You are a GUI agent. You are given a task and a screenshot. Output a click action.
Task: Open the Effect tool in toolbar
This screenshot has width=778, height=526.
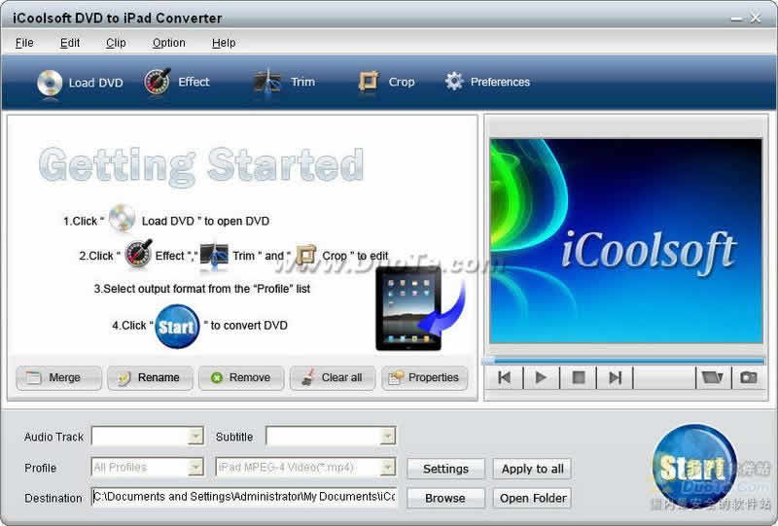pyautogui.click(x=159, y=83)
